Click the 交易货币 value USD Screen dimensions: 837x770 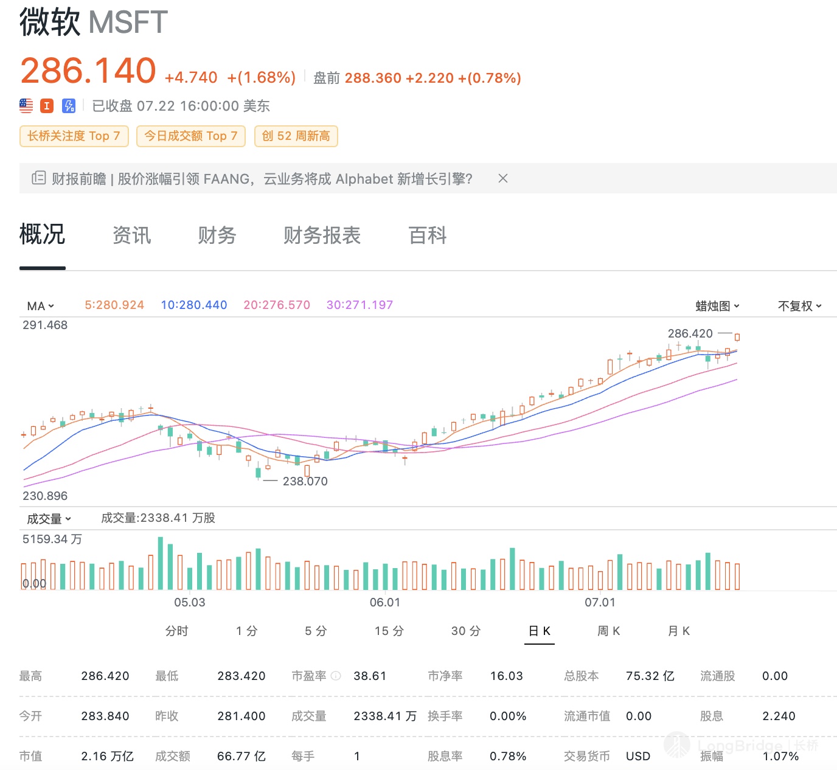point(638,756)
